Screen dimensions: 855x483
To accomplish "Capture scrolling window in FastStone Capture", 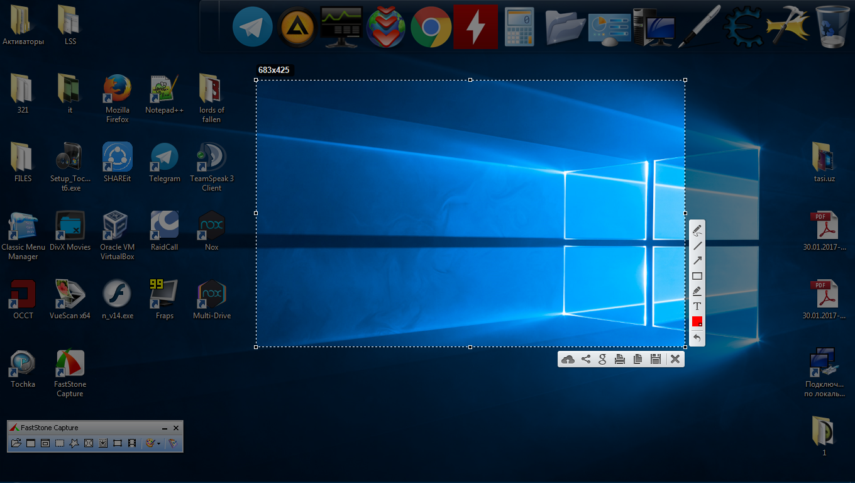I will tap(103, 443).
